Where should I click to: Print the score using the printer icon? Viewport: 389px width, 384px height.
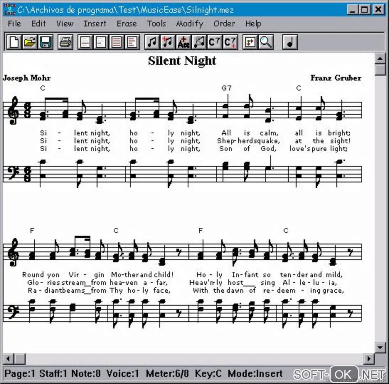pos(66,42)
